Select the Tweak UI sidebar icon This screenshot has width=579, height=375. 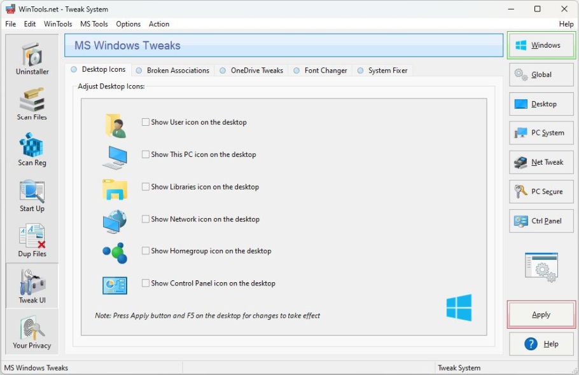(32, 287)
